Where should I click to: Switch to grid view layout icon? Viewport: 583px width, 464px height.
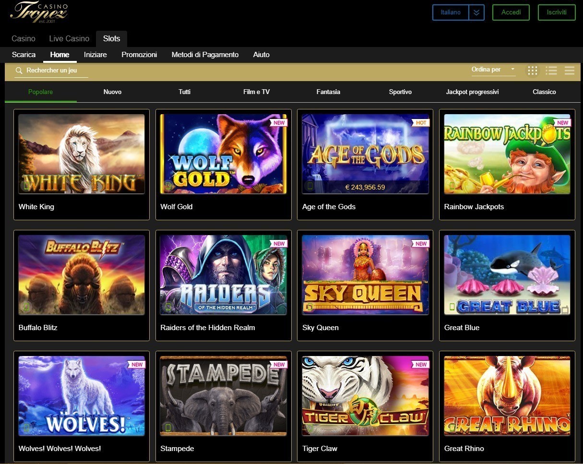(x=532, y=71)
